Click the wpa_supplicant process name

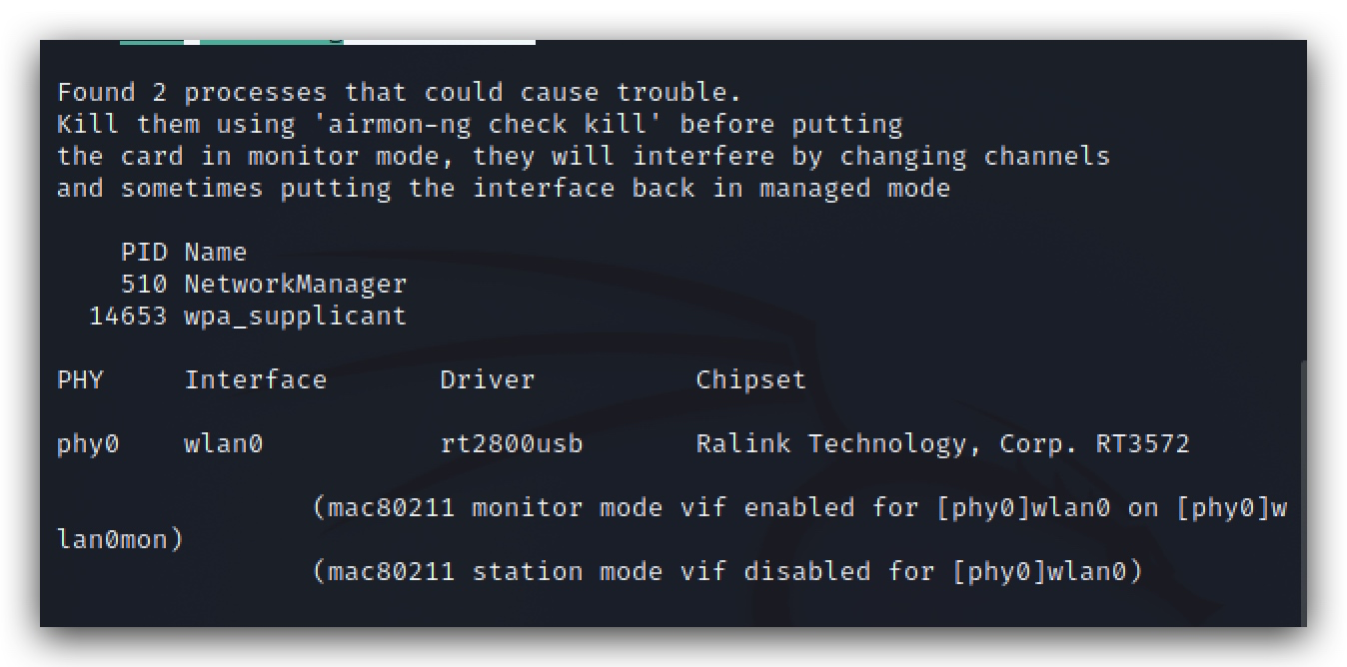pos(296,317)
